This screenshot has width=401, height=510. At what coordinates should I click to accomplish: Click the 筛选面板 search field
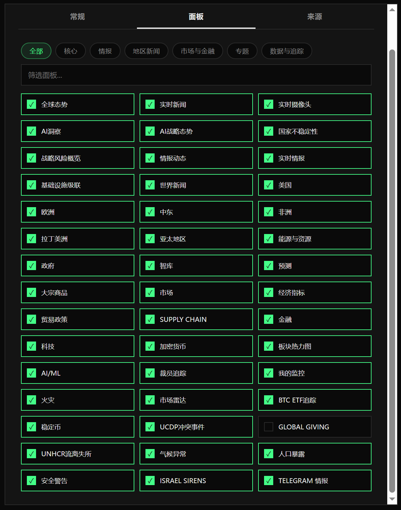click(x=196, y=75)
